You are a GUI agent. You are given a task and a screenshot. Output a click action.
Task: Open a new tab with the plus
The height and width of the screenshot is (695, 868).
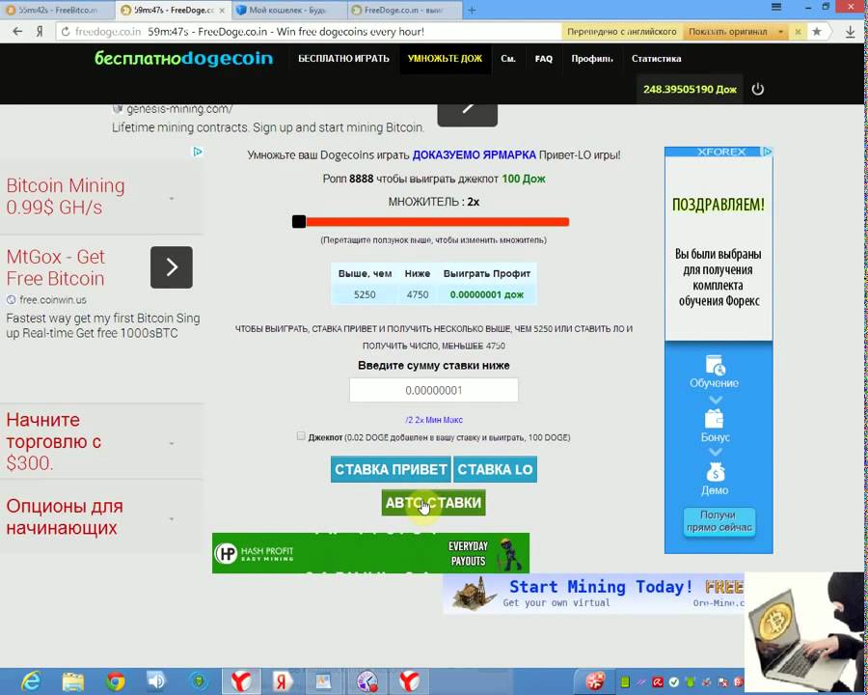pos(472,10)
